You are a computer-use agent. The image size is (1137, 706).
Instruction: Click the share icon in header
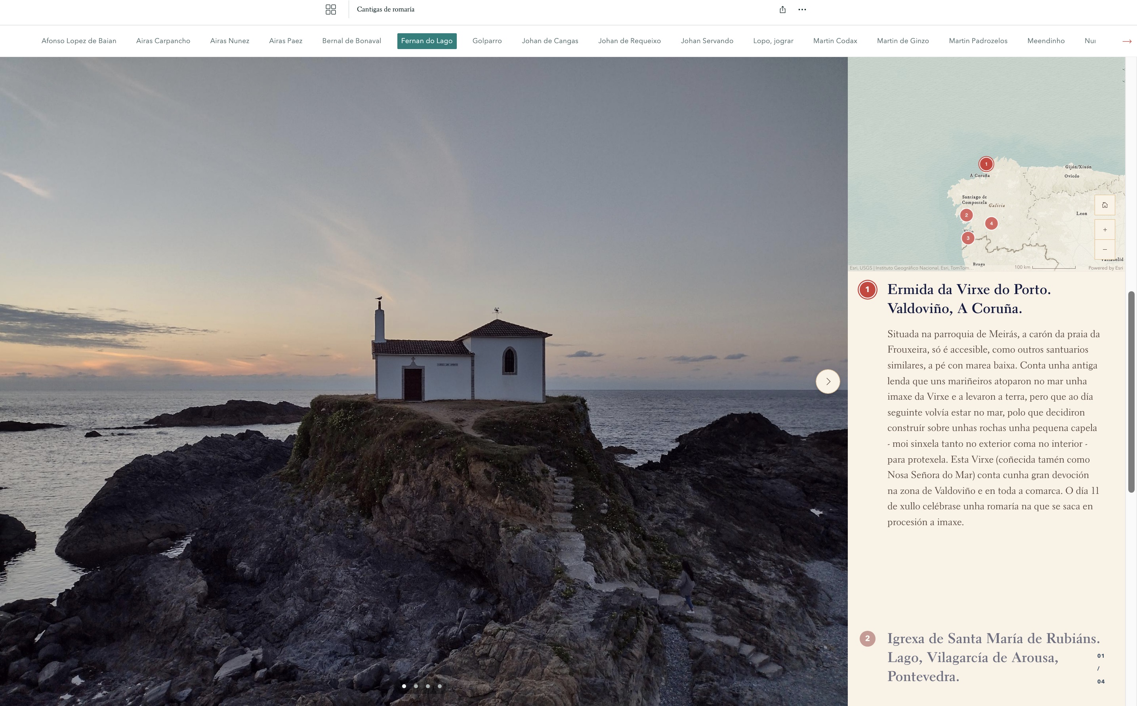[x=782, y=9]
